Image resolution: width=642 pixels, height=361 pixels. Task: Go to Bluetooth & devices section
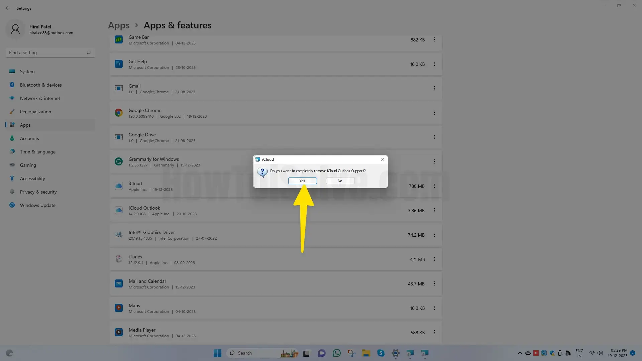point(40,85)
